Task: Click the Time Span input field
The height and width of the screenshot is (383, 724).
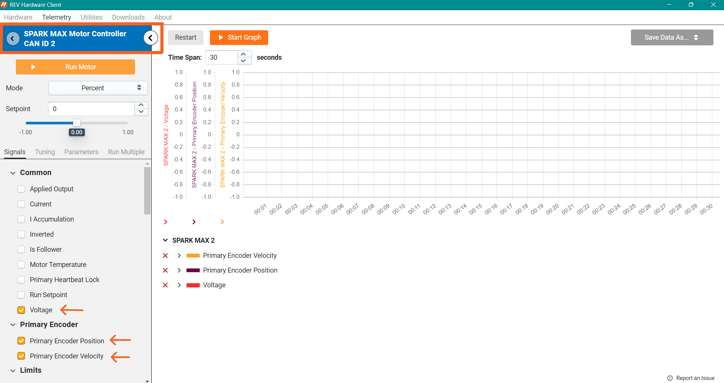Action: pos(222,57)
